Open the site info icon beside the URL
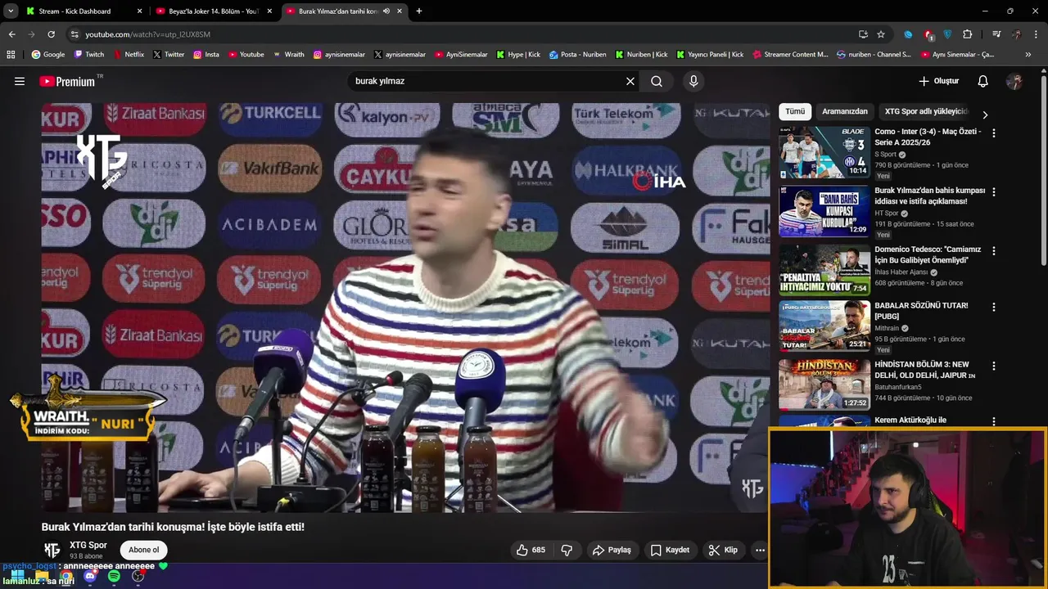Viewport: 1048px width, 589px height. click(75, 34)
